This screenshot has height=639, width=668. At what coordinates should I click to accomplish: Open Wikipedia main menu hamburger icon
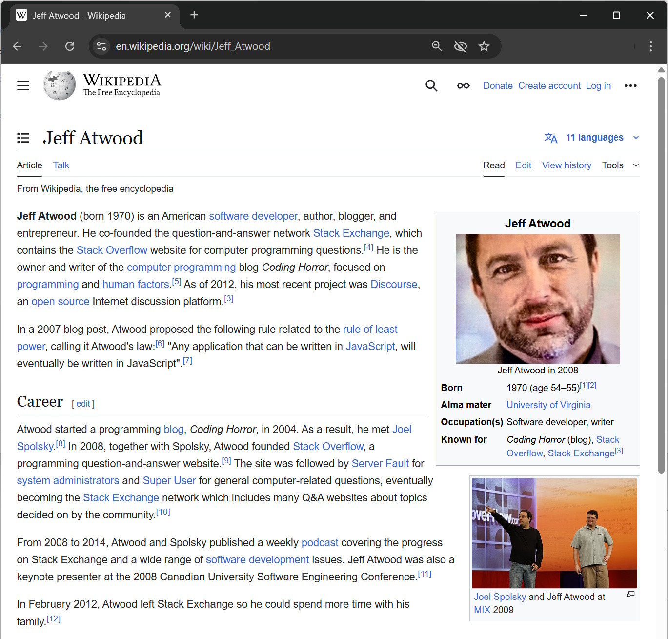tap(23, 86)
